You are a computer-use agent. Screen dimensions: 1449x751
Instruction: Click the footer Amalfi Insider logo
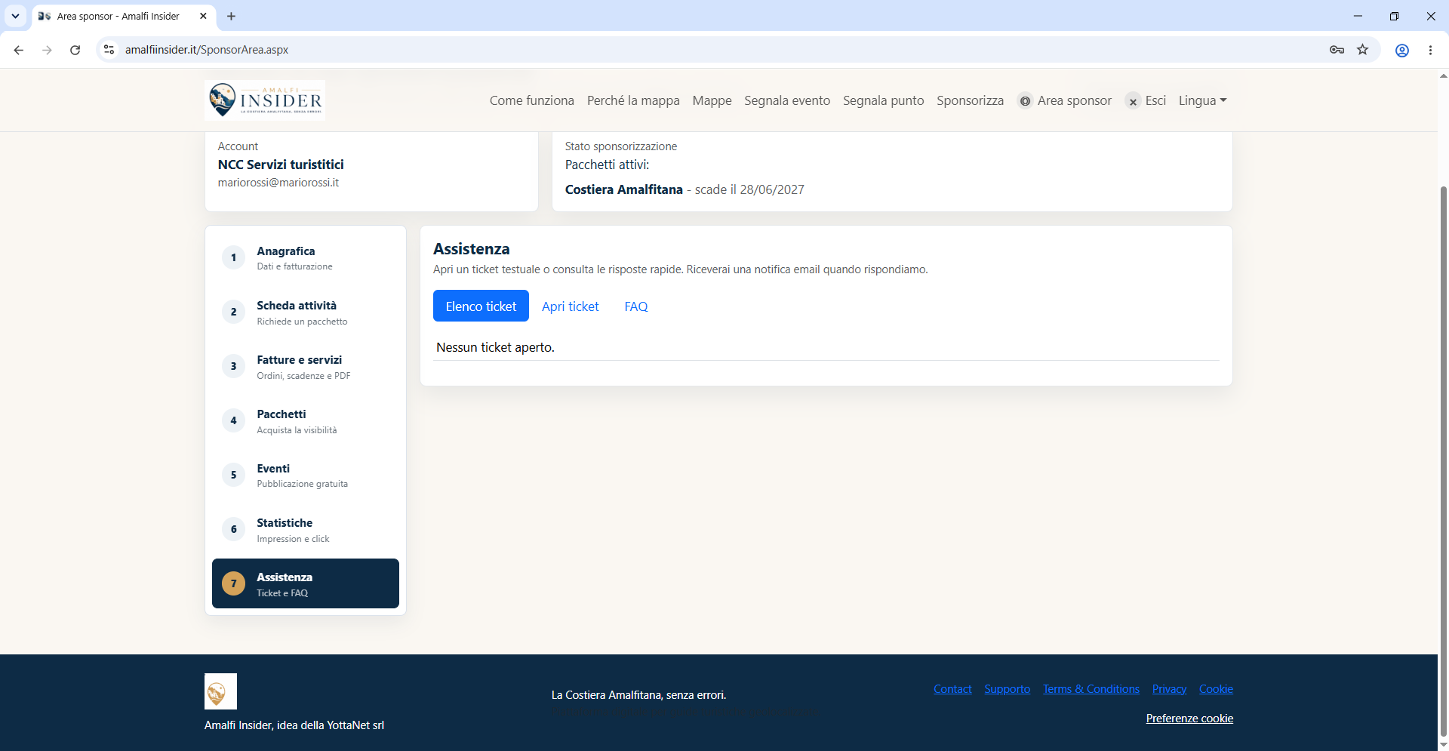coord(220,691)
